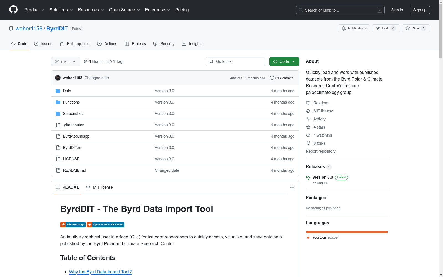Click the Sign up button
The width and height of the screenshot is (443, 277).
420,10
